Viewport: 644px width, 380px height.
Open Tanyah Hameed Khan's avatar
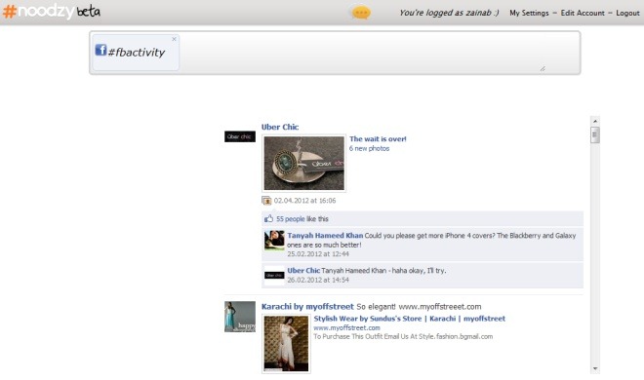pos(274,241)
